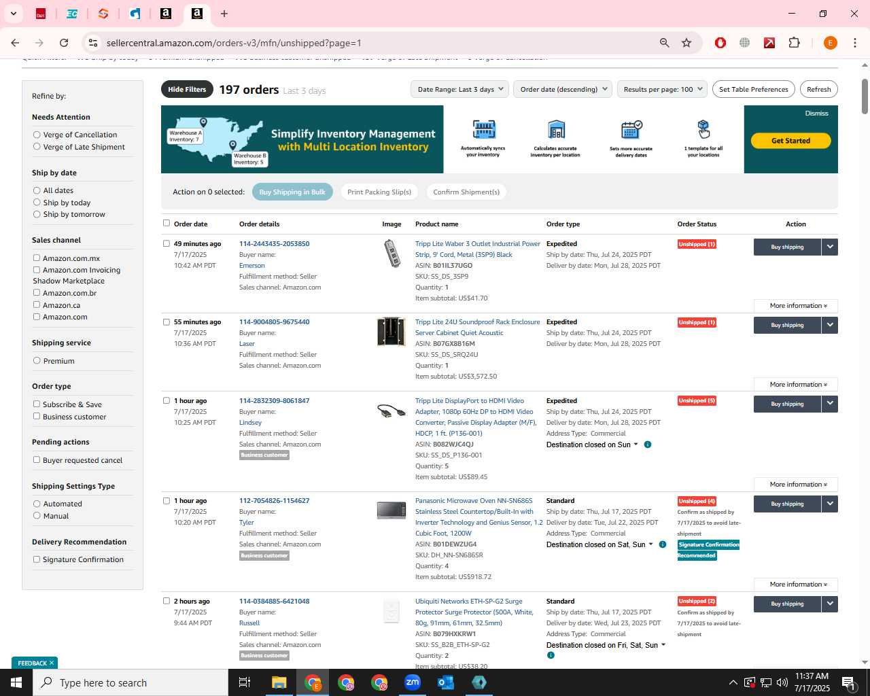
Task: Open the tab search chevron icon
Action: point(14,14)
